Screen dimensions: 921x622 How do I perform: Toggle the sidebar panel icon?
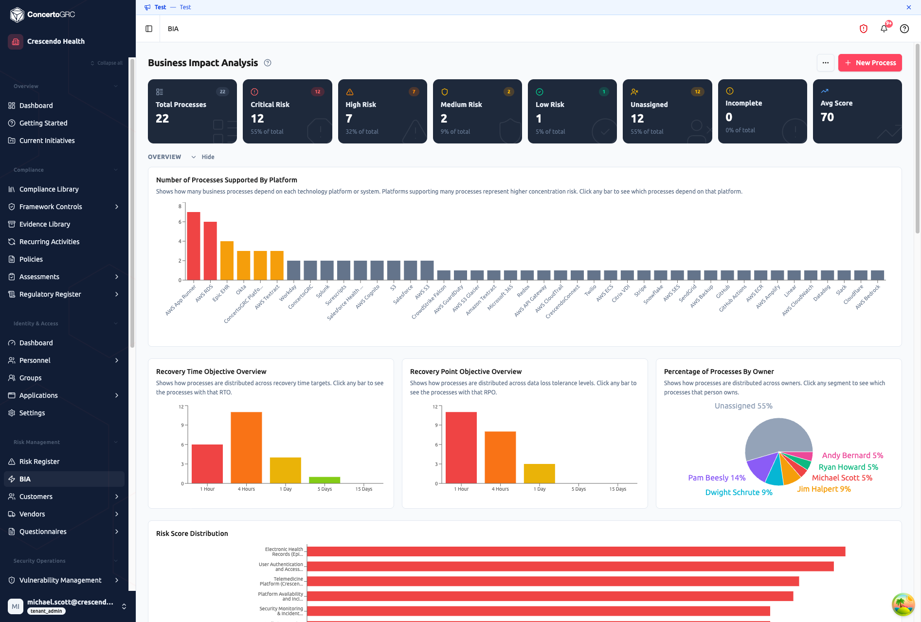click(149, 29)
